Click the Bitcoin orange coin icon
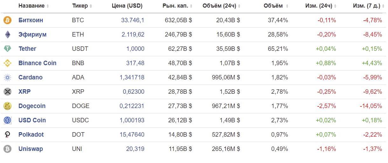Viewport: 388px width, 163px height. (7, 20)
